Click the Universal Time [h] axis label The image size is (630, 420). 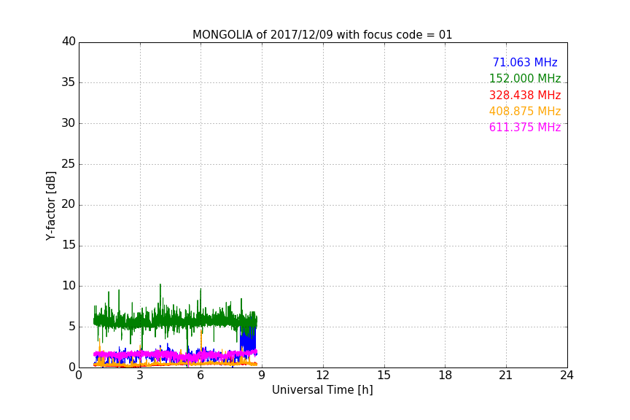322,390
